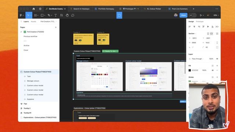Click the search icon in layers panel
This screenshot has height=132, width=235.
pyautogui.click(x=21, y=22)
